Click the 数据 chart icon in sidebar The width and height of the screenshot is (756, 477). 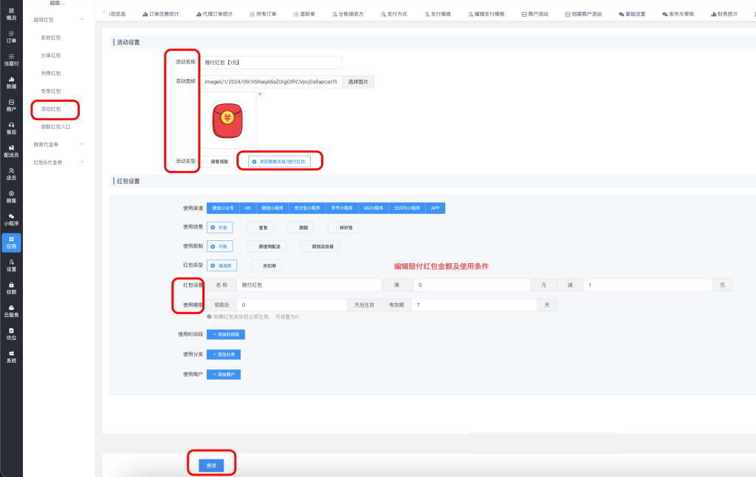pos(11,82)
